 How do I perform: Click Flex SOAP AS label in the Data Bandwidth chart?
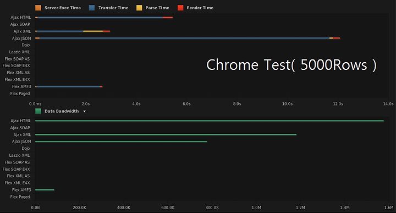17,162
